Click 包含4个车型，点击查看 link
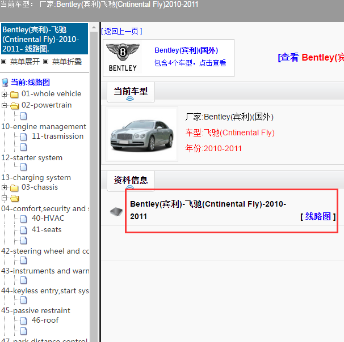The image size is (344, 342). tap(190, 63)
